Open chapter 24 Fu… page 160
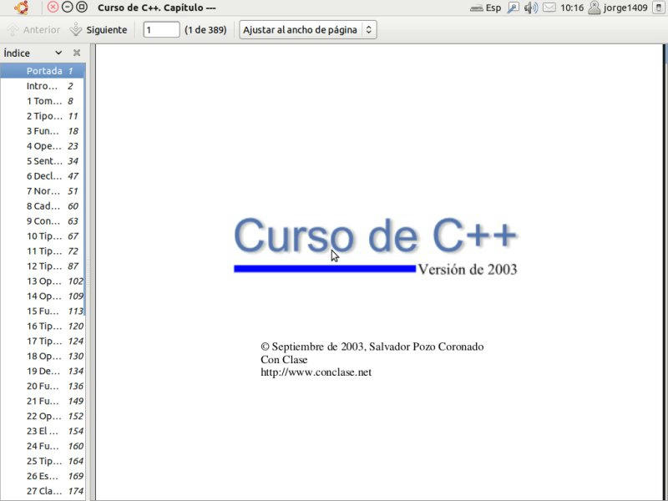 (x=43, y=446)
